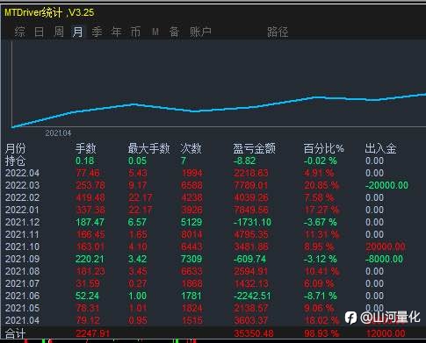Image resolution: width=426 pixels, height=343 pixels.
Task: Click the 出入金 column header
Action: pos(380,148)
